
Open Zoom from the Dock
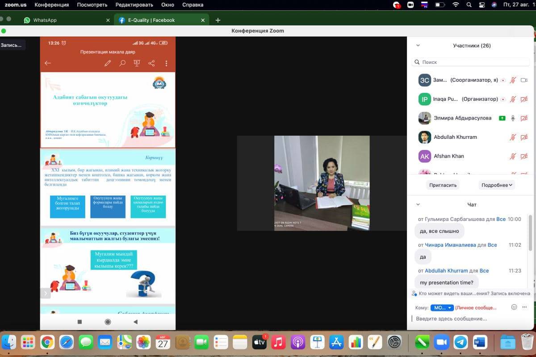[x=441, y=342]
